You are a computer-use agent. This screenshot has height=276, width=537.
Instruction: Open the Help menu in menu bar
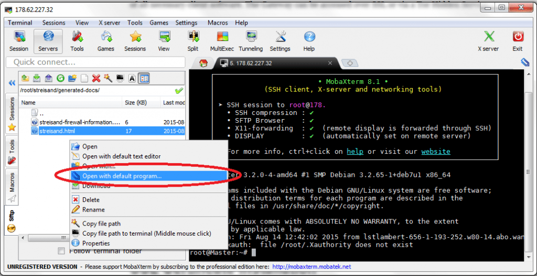[x=241, y=23]
